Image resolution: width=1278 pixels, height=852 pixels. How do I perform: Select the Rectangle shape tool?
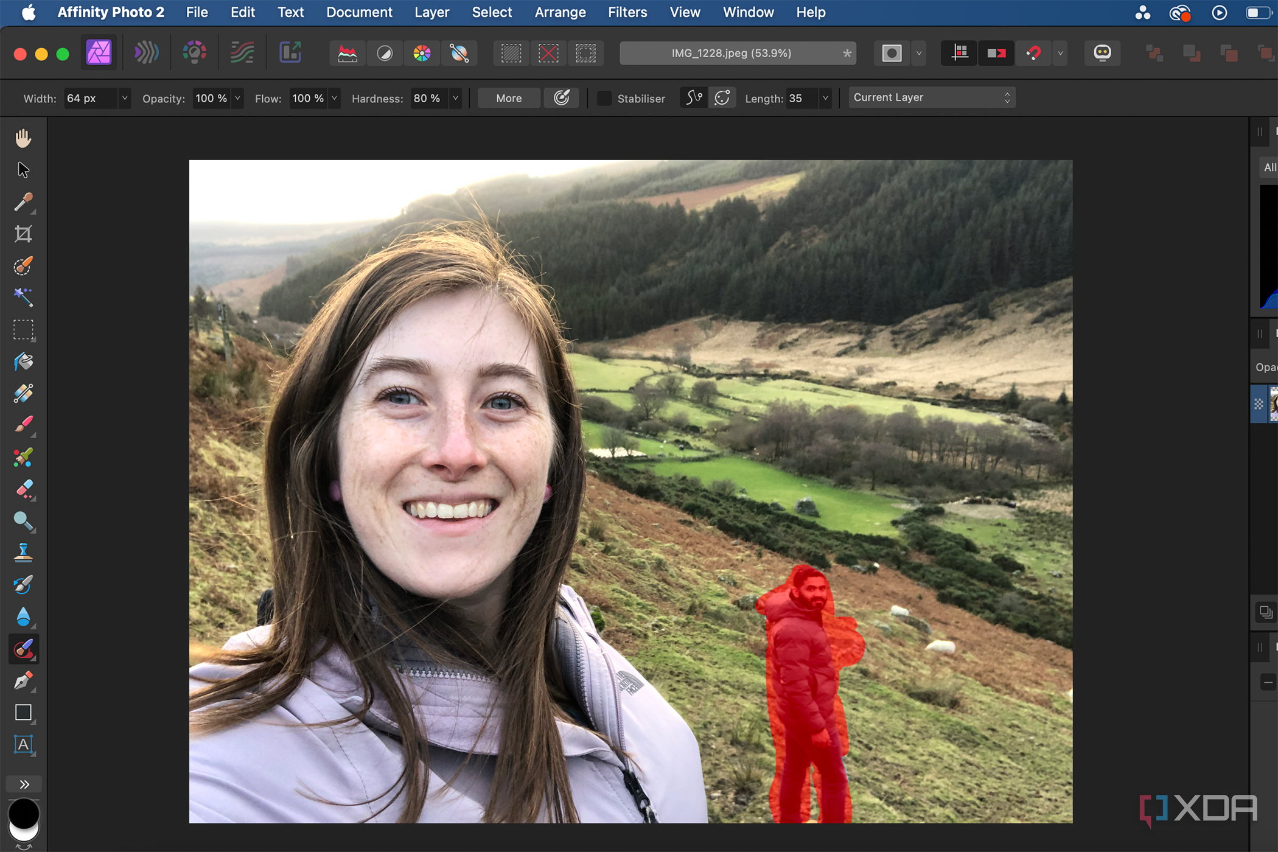(23, 713)
